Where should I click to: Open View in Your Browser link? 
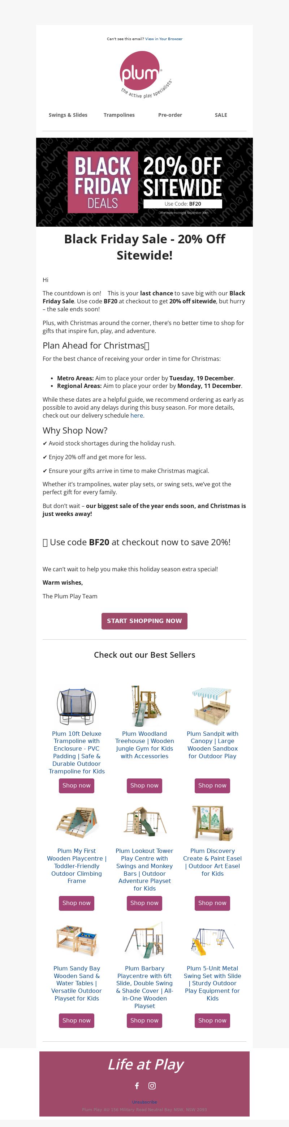[x=164, y=39]
